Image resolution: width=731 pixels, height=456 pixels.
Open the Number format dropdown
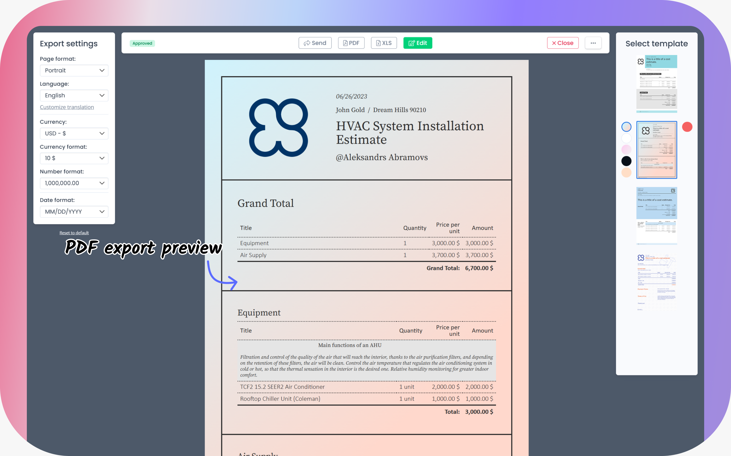[74, 183]
